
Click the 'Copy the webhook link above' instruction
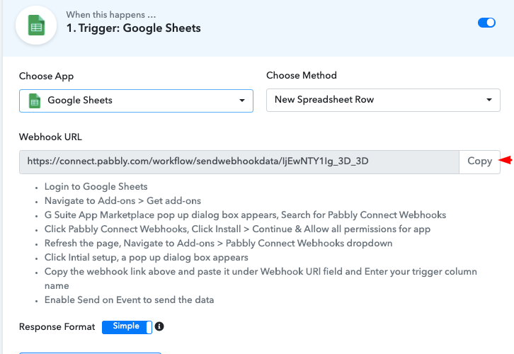pos(261,278)
